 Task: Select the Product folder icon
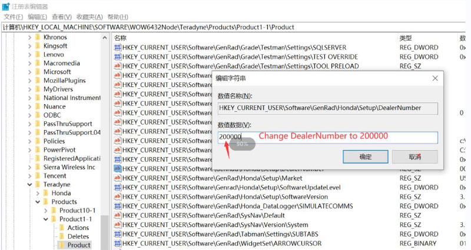click(x=62, y=245)
